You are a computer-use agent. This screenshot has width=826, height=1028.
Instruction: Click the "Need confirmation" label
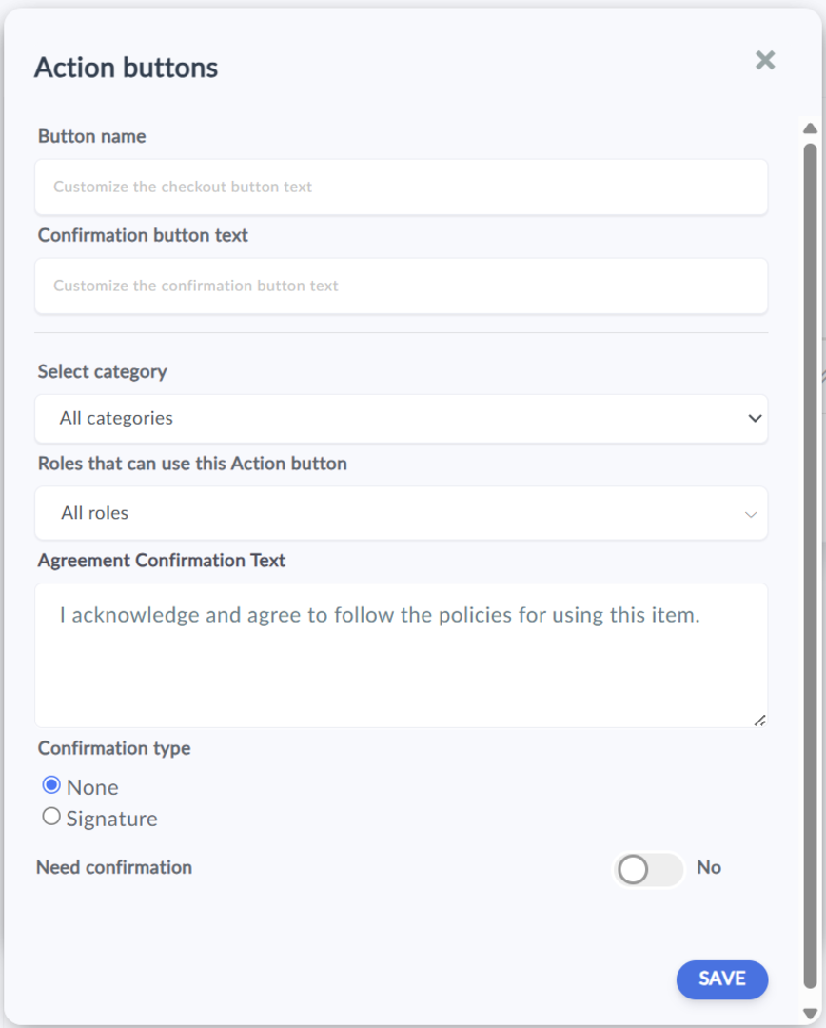pos(114,867)
